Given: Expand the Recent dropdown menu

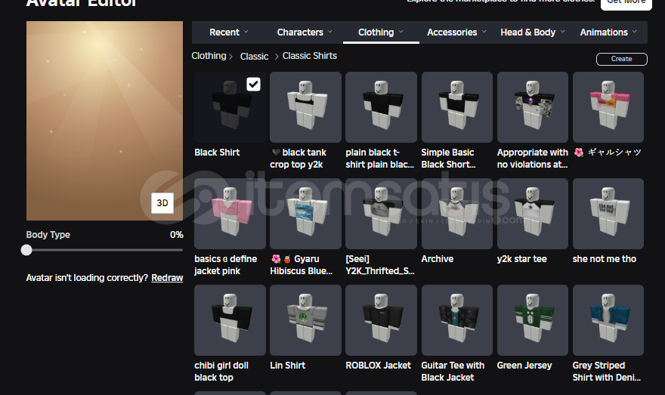Looking at the screenshot, I should (229, 32).
